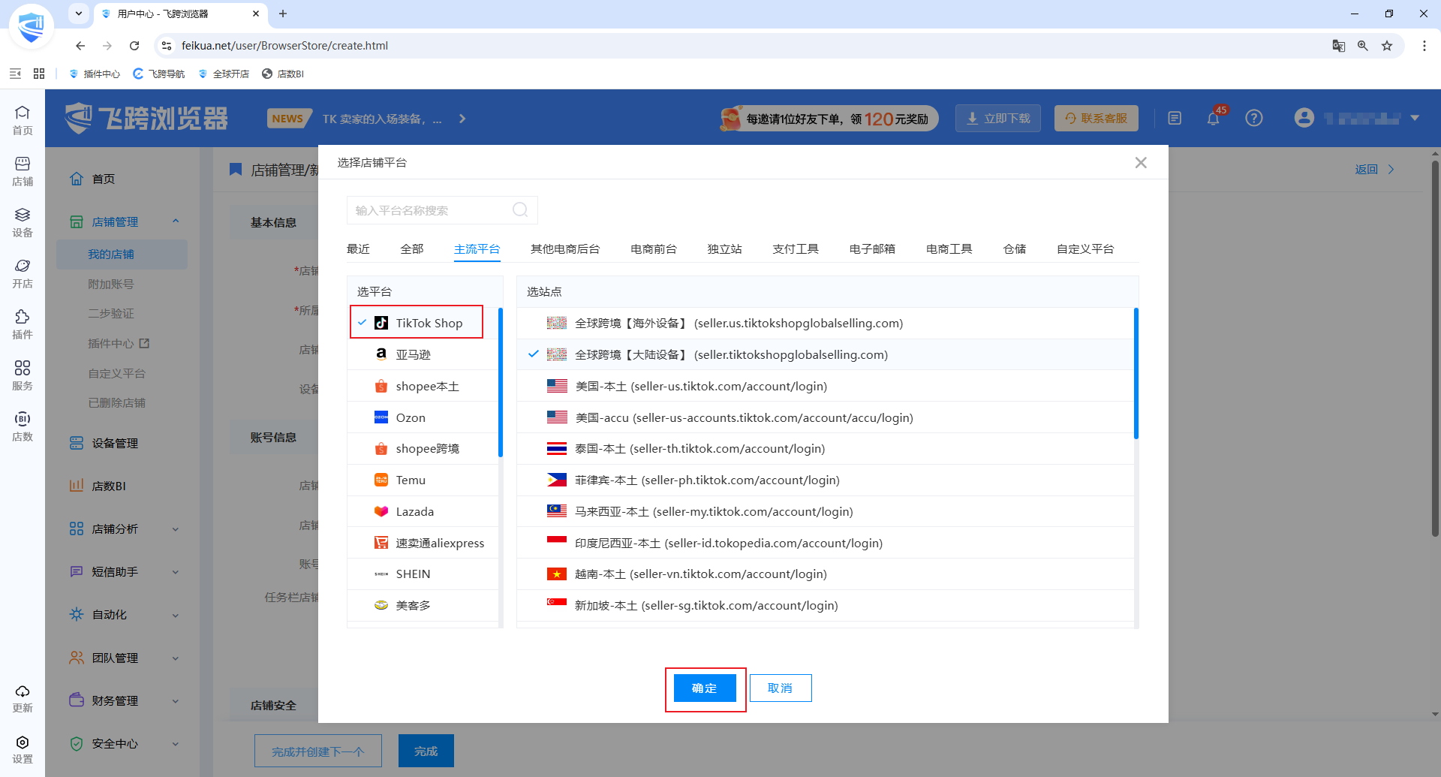
Task: Switch to the 电商前台 tab
Action: (654, 248)
